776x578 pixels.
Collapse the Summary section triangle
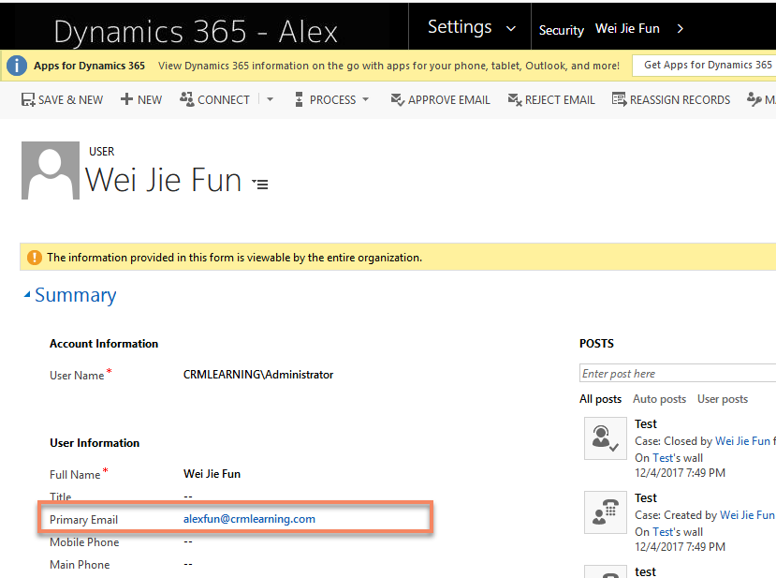click(27, 295)
